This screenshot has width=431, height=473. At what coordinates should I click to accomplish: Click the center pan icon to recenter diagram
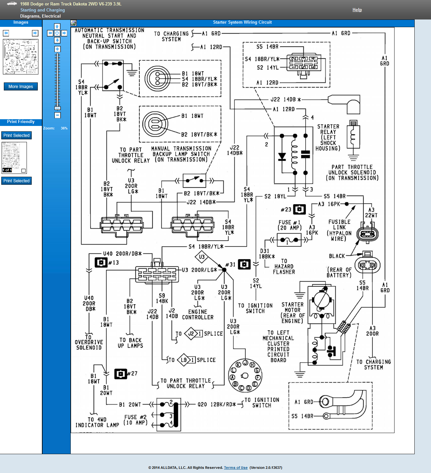point(57,33)
